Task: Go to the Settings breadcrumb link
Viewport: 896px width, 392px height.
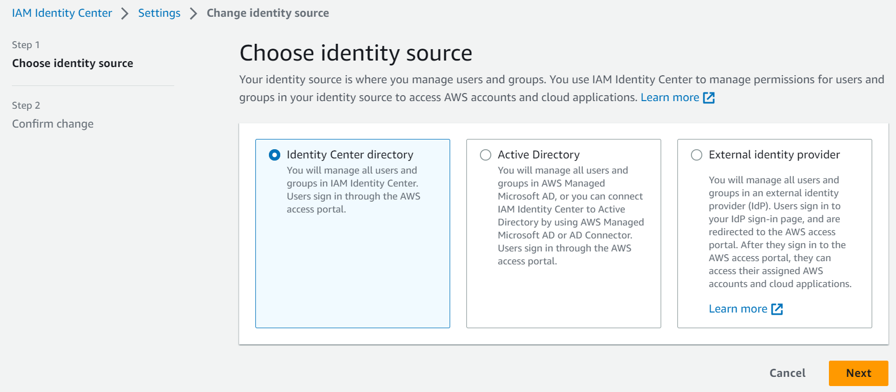Action: pyautogui.click(x=159, y=13)
